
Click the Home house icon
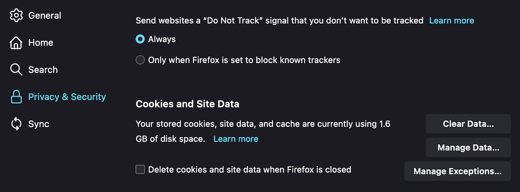coord(16,43)
